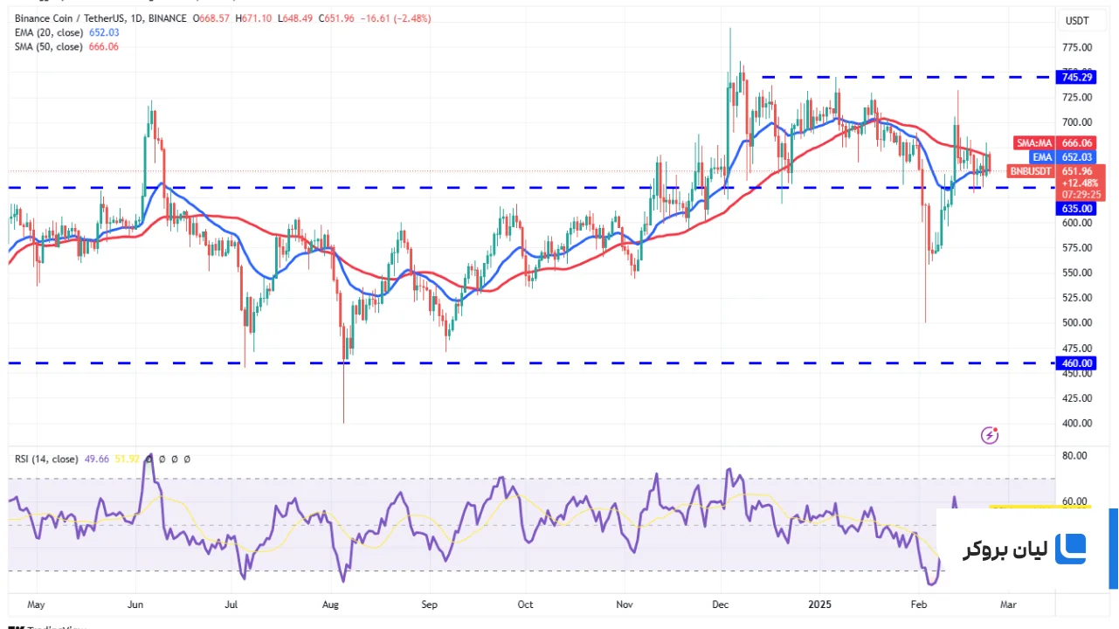This screenshot has width=1119, height=629.
Task: Select the EMA (20, close) indicator legend
Action: tap(48, 32)
